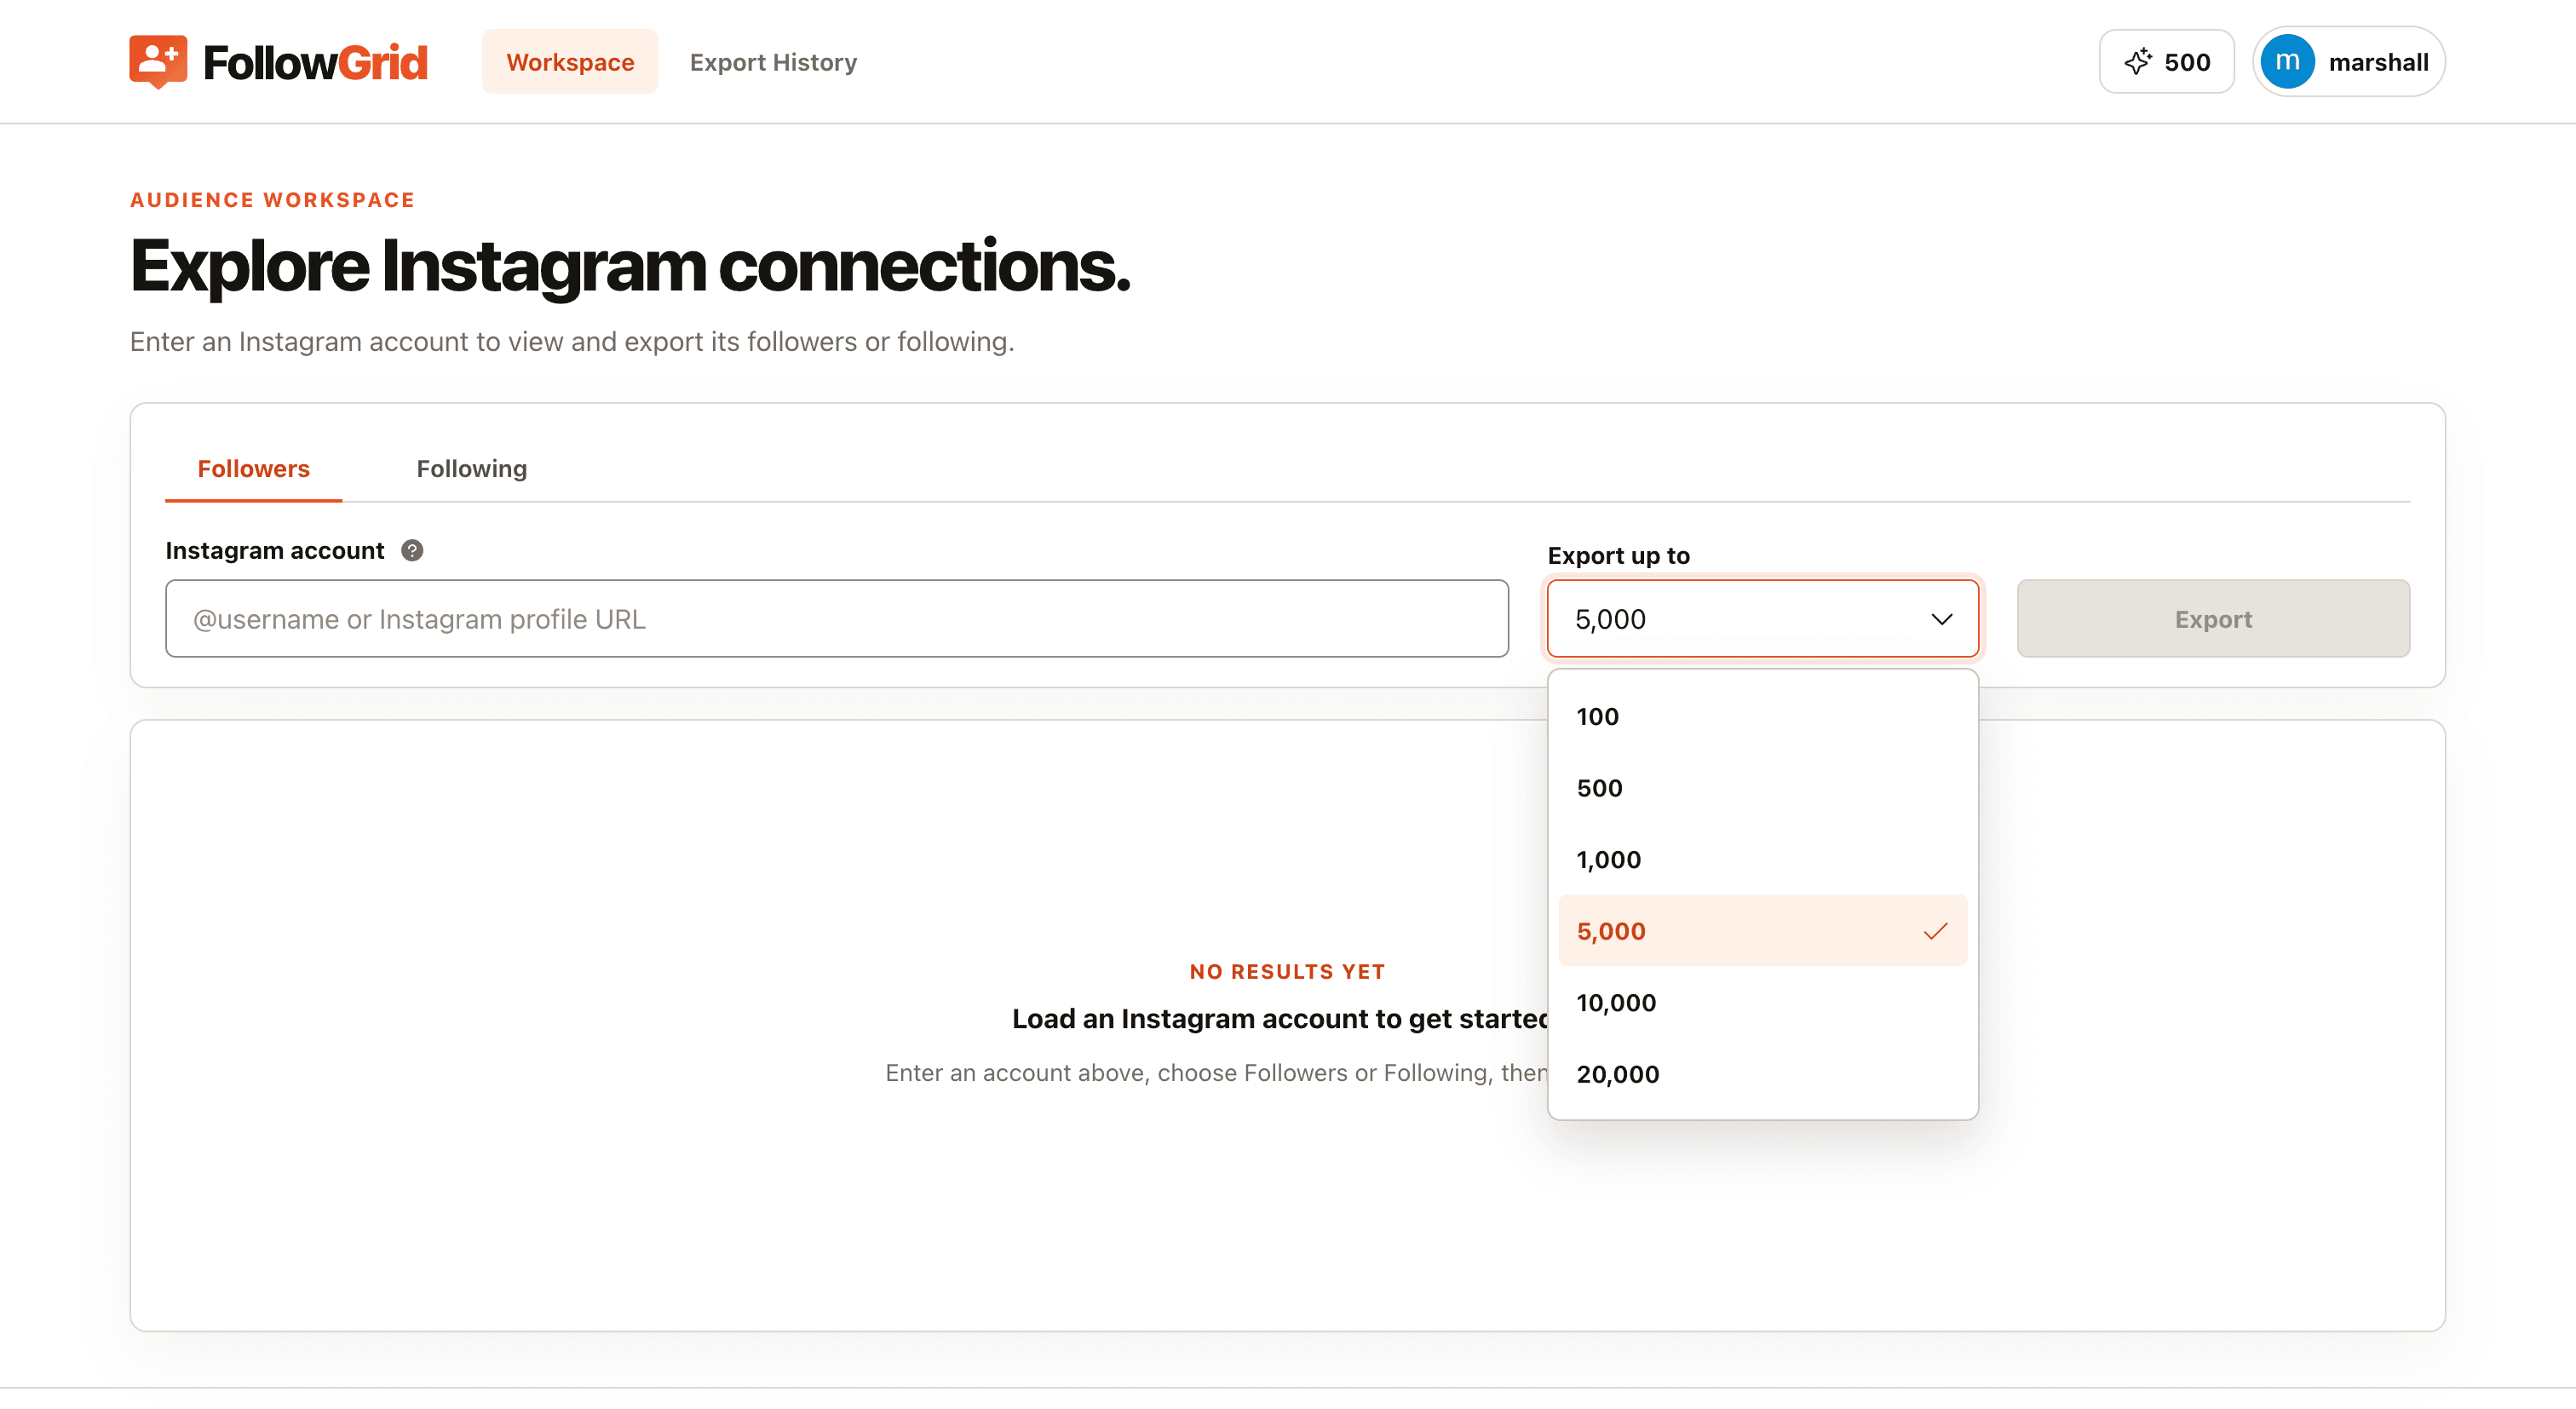Choose the 500 export limit option
Image resolution: width=2576 pixels, height=1409 pixels.
click(1762, 788)
